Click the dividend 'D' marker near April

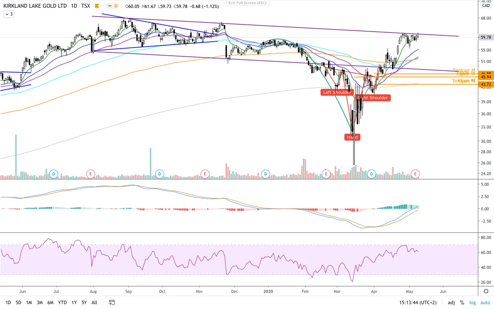tap(372, 174)
